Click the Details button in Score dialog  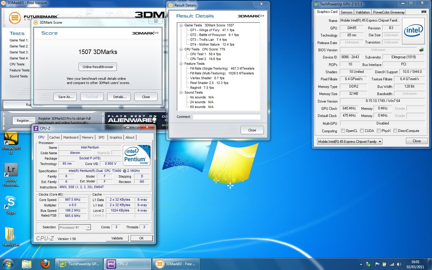[x=120, y=97]
